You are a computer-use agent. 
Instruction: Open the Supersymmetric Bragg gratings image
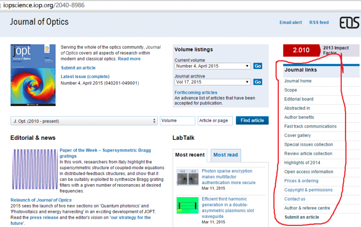pyautogui.click(x=35, y=169)
